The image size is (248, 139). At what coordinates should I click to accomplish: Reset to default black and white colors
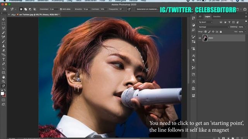click(x=2, y=90)
